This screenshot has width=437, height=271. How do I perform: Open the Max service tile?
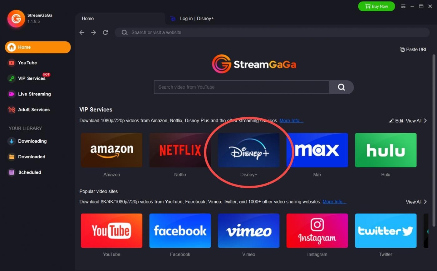pyautogui.click(x=317, y=150)
